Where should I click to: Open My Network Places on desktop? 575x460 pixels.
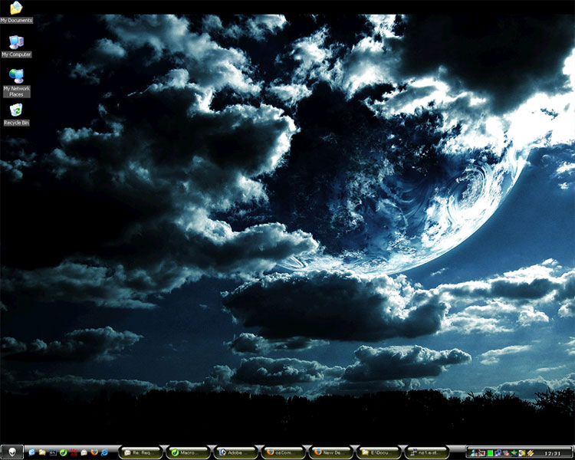(x=16, y=77)
